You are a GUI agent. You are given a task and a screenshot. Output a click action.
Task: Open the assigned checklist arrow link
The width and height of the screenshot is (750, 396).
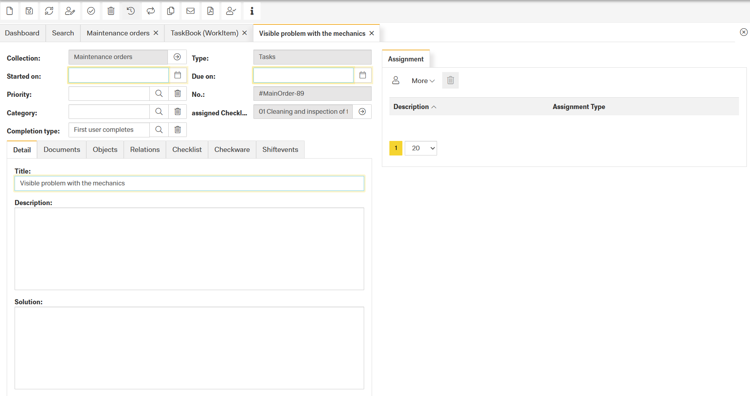click(362, 112)
